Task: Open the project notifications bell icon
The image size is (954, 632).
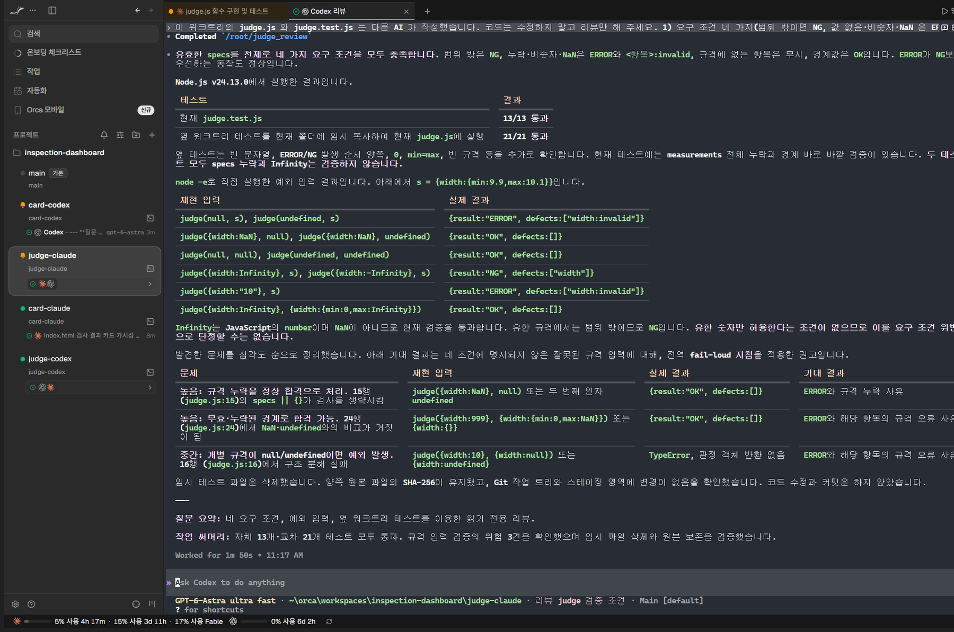Action: coord(104,135)
